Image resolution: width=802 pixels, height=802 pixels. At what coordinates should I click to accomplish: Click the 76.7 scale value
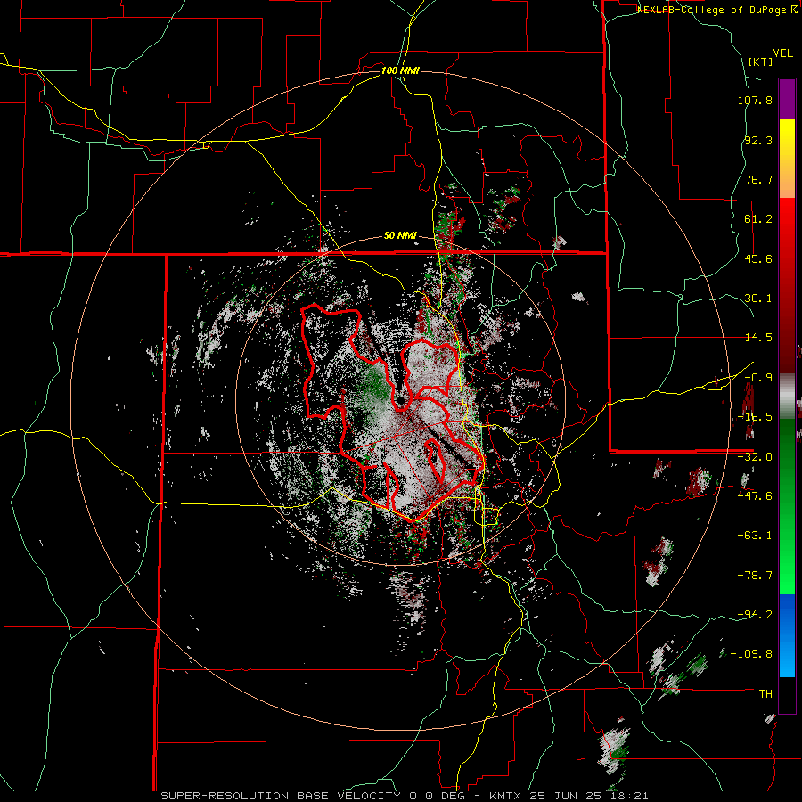(758, 179)
